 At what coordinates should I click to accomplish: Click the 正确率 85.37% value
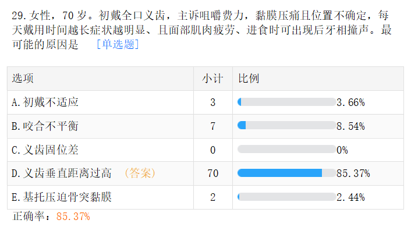(73, 217)
